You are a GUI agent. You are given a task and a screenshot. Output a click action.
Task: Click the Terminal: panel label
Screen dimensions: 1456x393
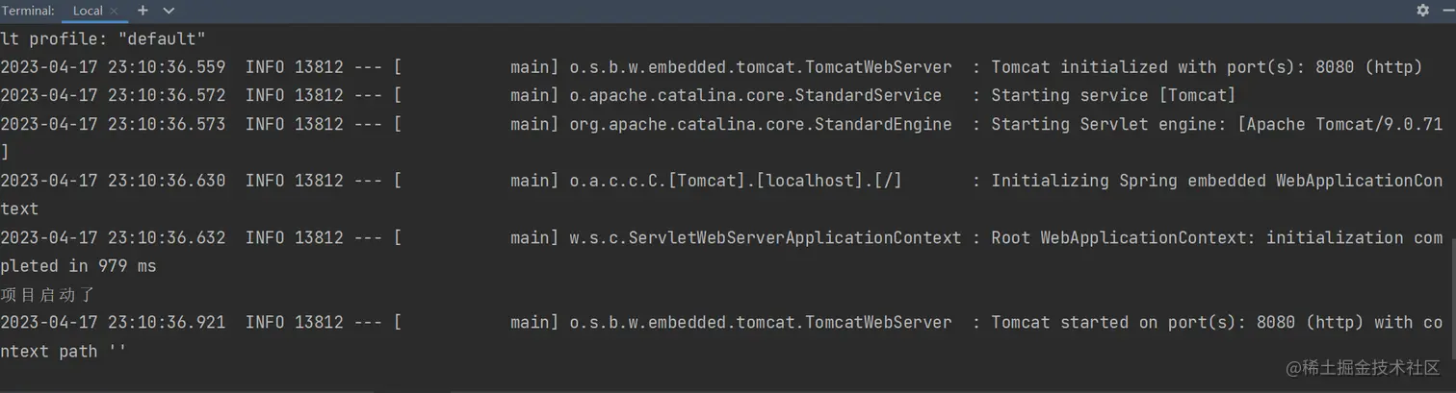[x=28, y=11]
